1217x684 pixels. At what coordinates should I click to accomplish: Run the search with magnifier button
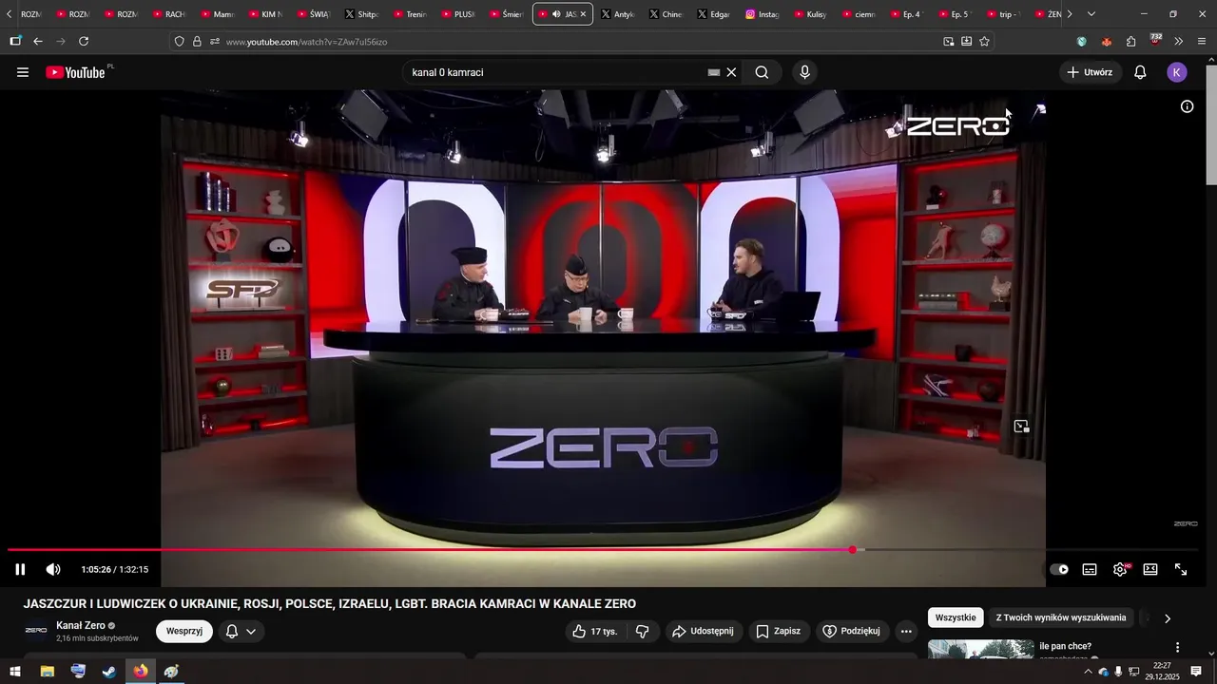coord(762,72)
